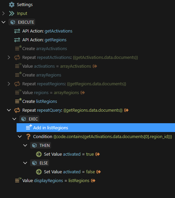Expand the repeatActivations loop

click(9, 58)
